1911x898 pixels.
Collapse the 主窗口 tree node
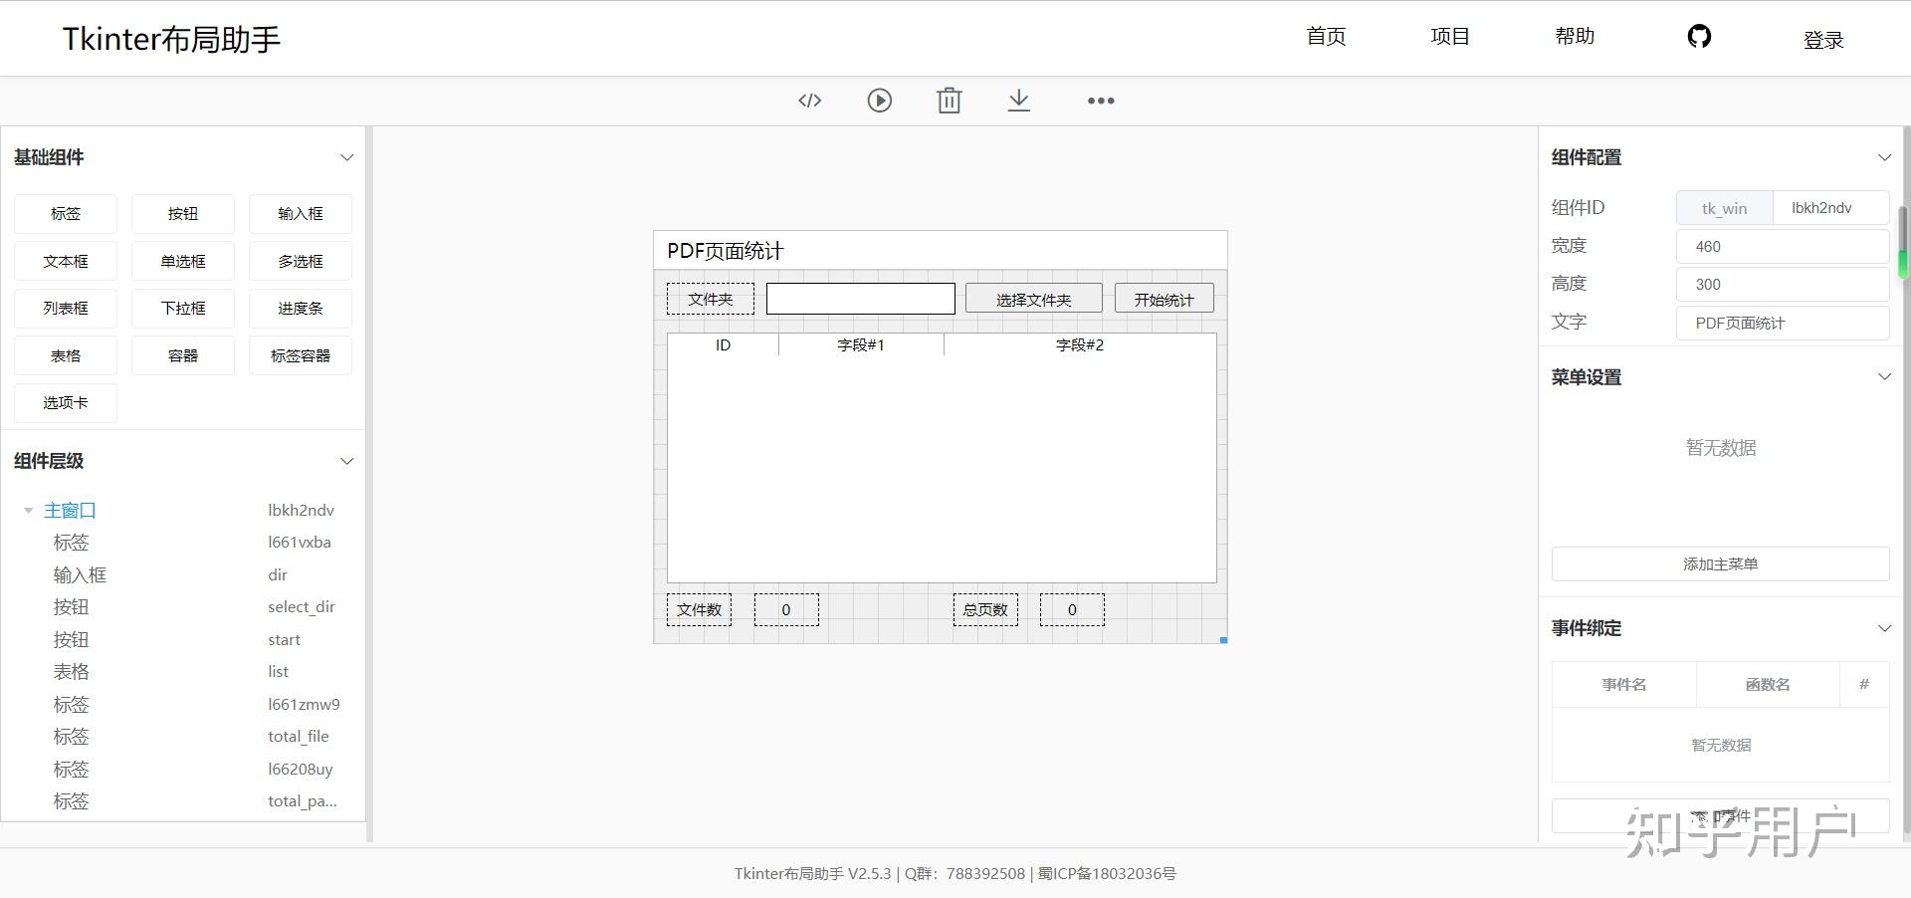tap(28, 510)
